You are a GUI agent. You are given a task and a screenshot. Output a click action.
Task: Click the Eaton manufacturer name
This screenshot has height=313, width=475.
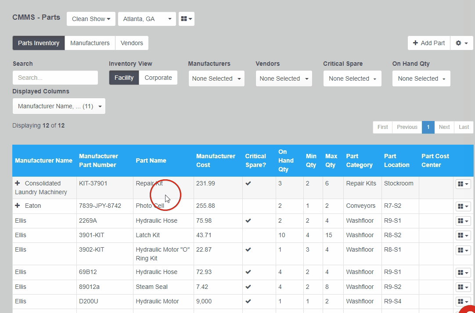pos(33,206)
